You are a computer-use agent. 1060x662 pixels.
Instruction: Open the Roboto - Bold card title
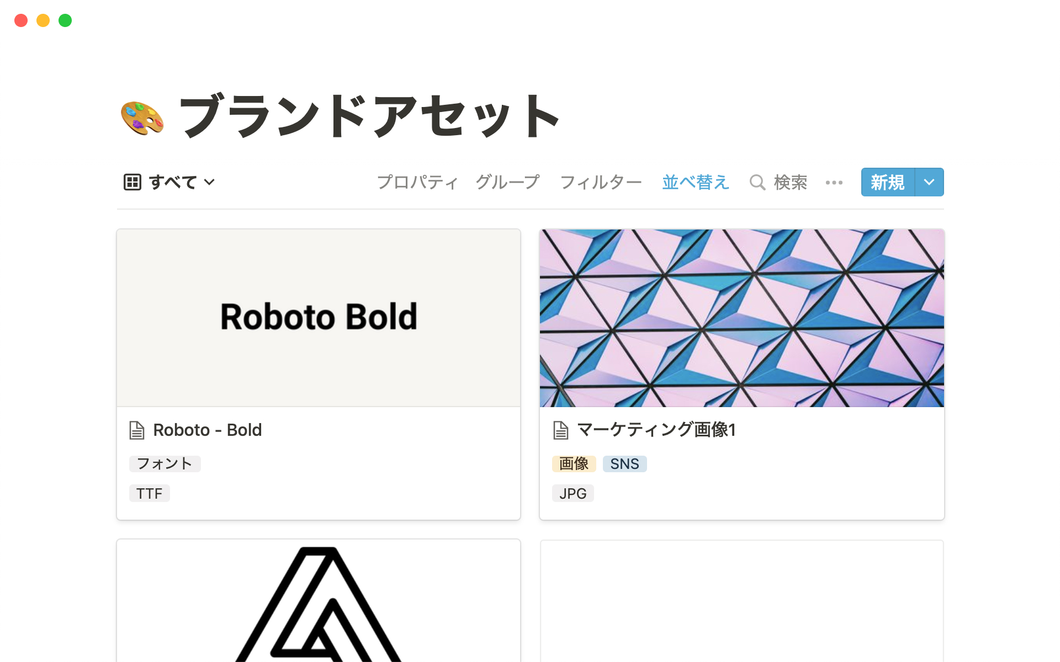point(208,430)
